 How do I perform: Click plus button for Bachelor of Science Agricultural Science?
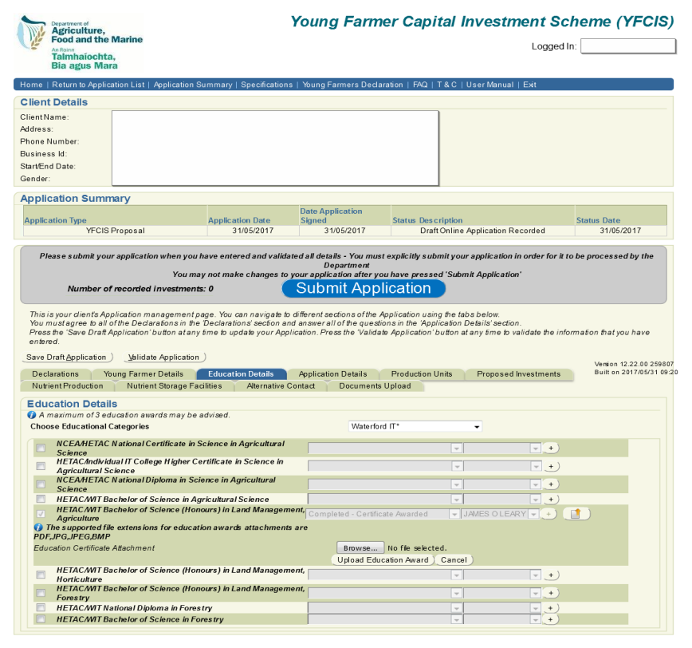[x=551, y=499]
